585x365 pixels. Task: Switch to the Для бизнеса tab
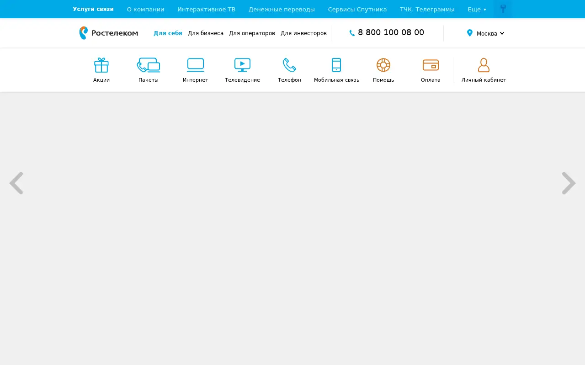pos(206,33)
